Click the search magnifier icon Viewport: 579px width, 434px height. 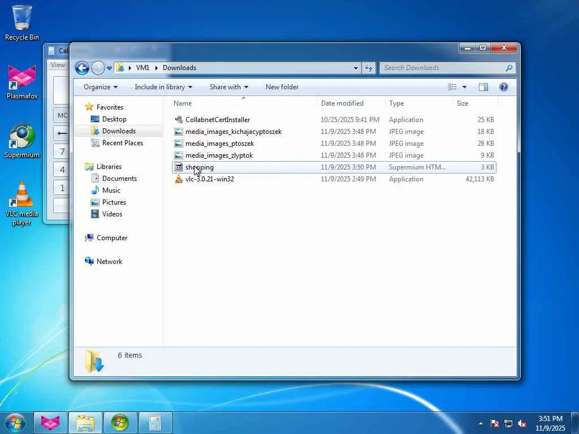coord(509,68)
